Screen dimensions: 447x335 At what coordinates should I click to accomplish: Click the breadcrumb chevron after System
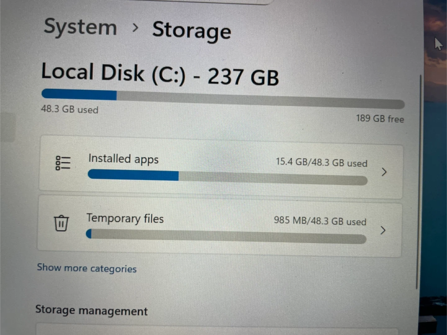pos(135,28)
